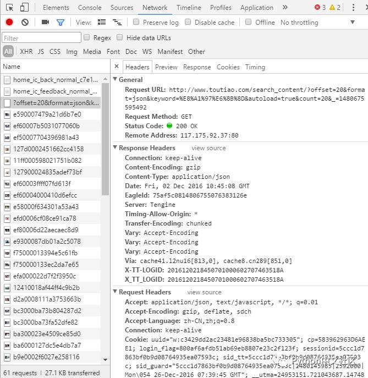
Task: Click the yellow warning count indicator
Action: (335, 8)
